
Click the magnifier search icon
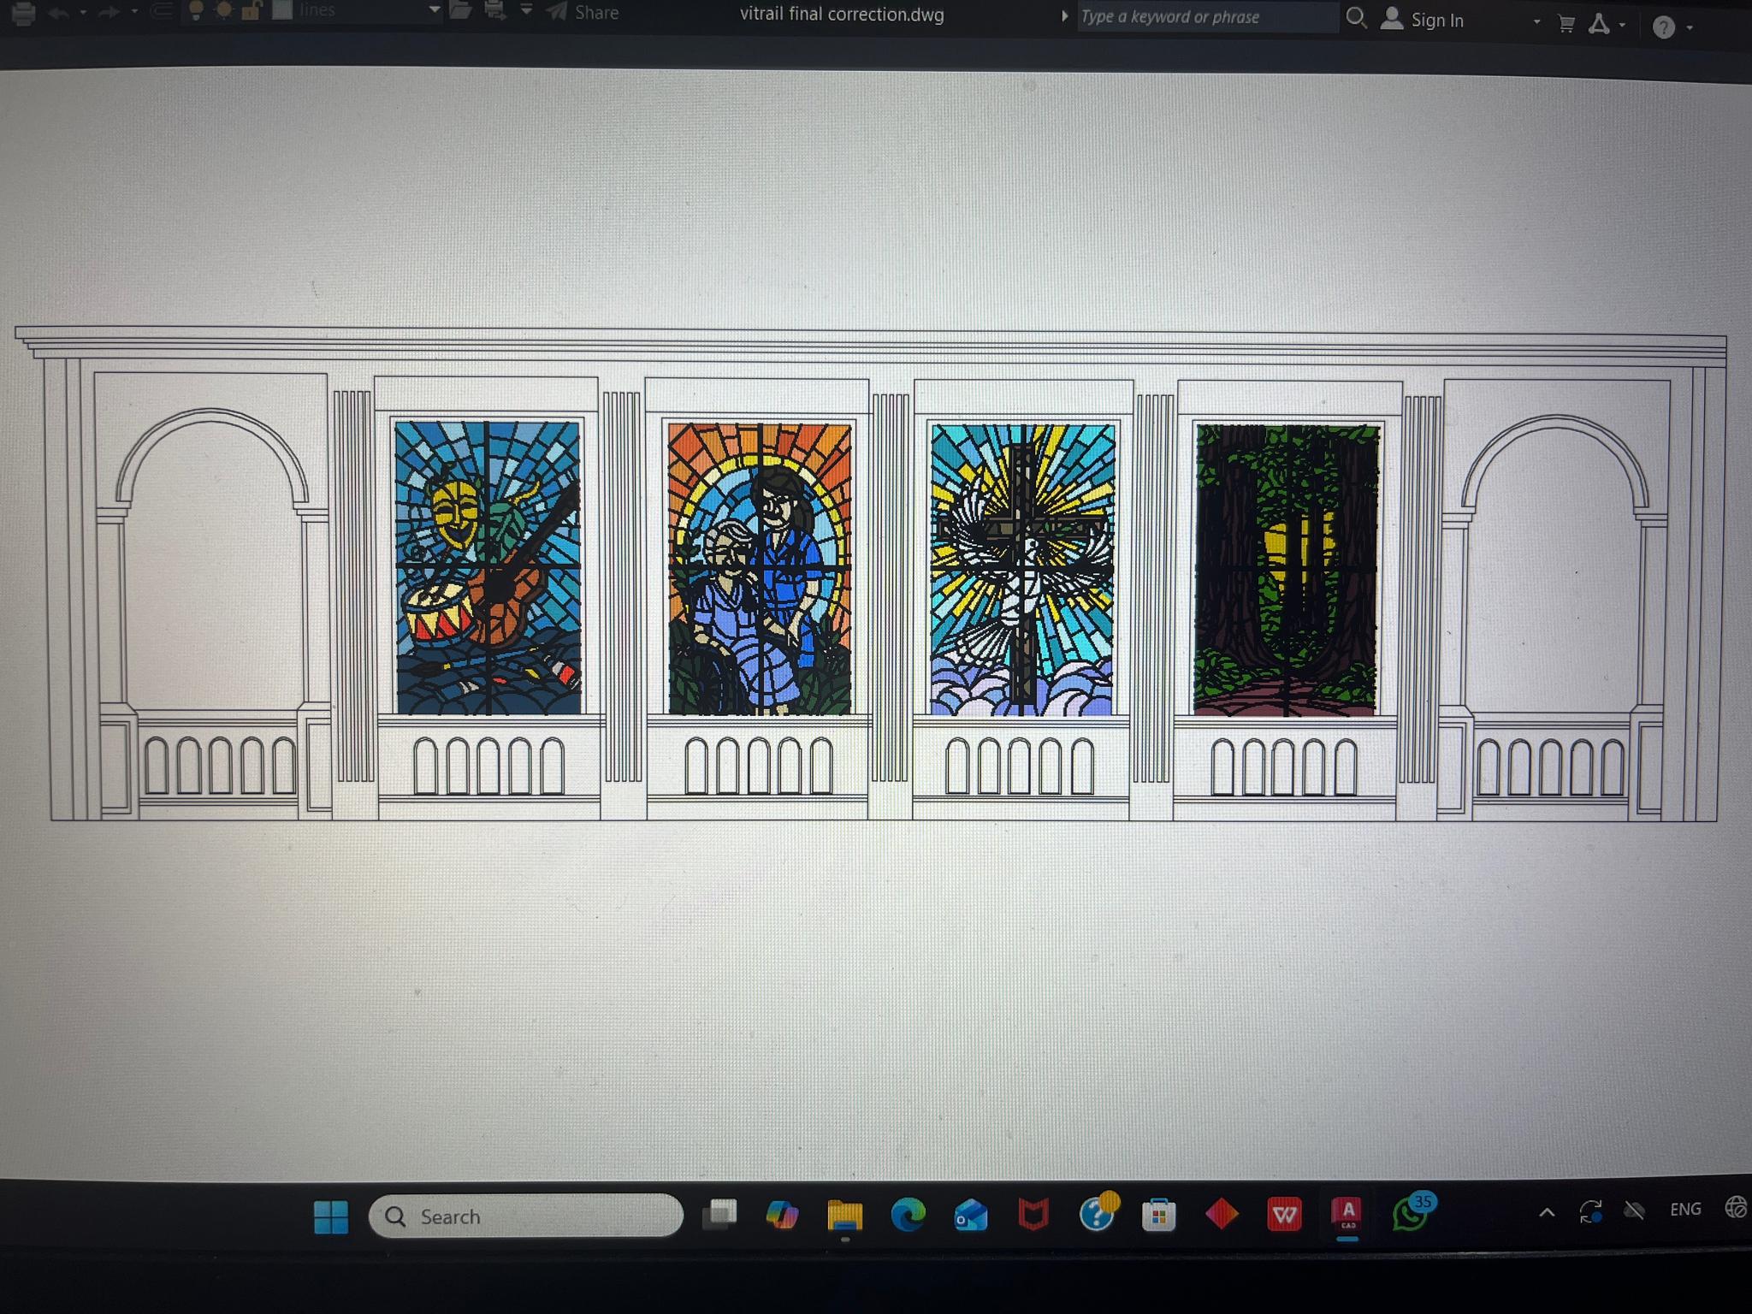pos(1355,18)
